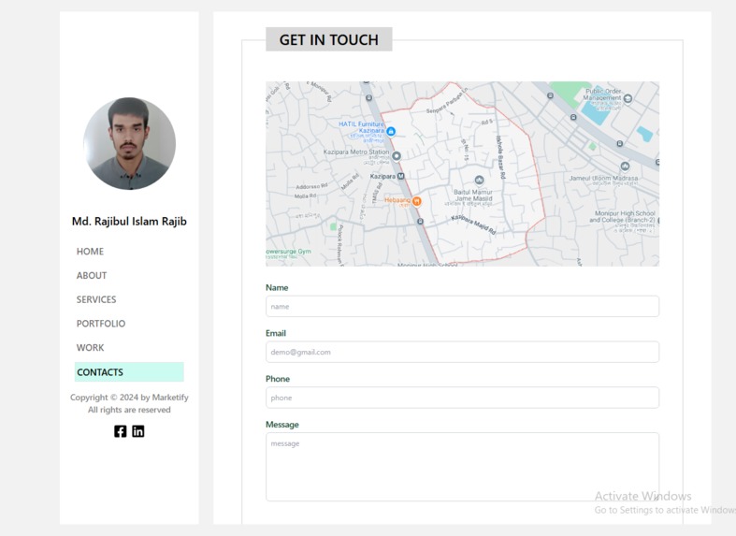The height and width of the screenshot is (536, 736).
Task: Click the highlighted CONTACTS menu item
Action: point(129,372)
